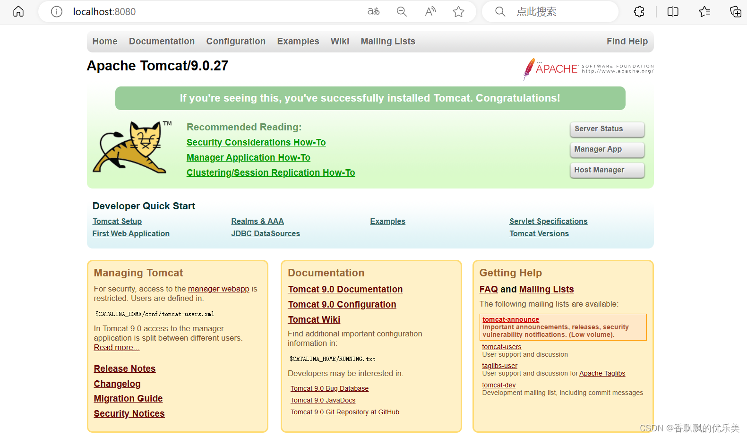Open the Apache Taglibs link
This screenshot has width=747, height=437.
[x=602, y=373]
